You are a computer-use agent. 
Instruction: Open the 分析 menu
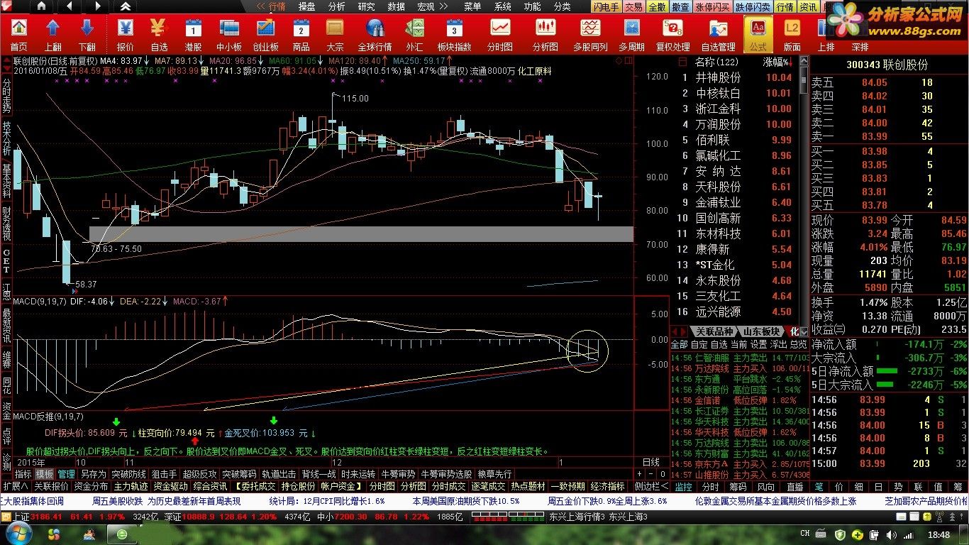(x=337, y=6)
